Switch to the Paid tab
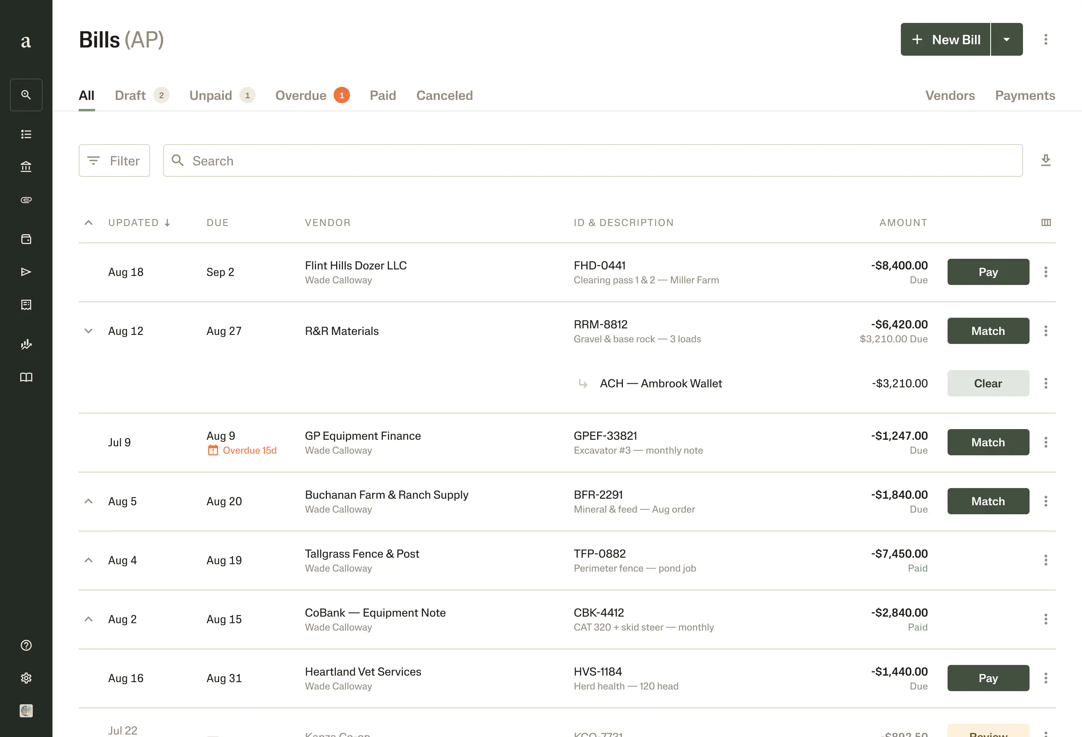The width and height of the screenshot is (1082, 737). [x=383, y=95]
